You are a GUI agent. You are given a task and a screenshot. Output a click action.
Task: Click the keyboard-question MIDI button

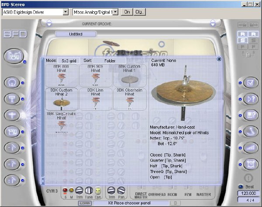click(251, 115)
